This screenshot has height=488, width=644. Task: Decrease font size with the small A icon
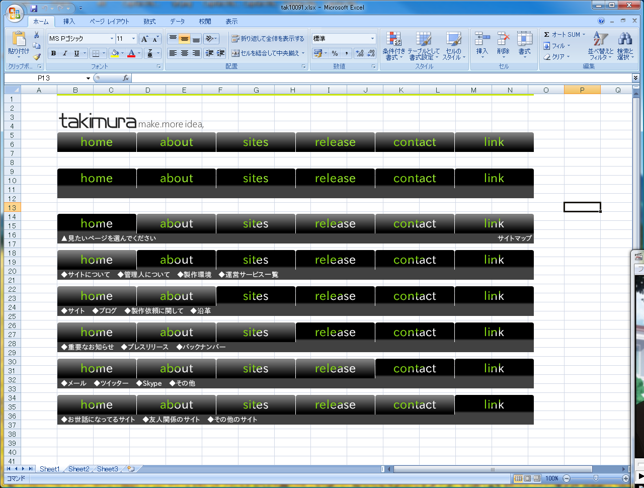click(x=155, y=39)
